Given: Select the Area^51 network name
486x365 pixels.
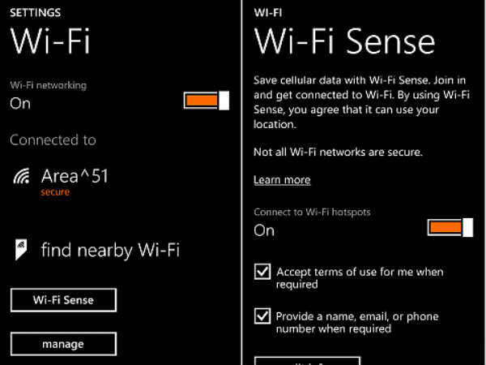Looking at the screenshot, I should [x=75, y=174].
